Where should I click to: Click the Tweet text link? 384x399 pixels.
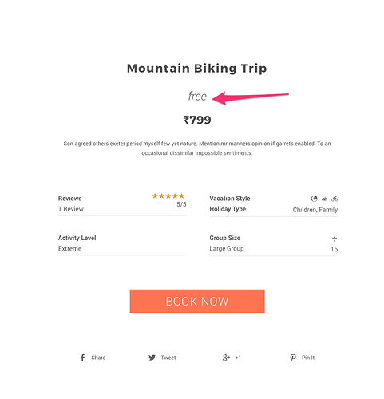point(168,358)
